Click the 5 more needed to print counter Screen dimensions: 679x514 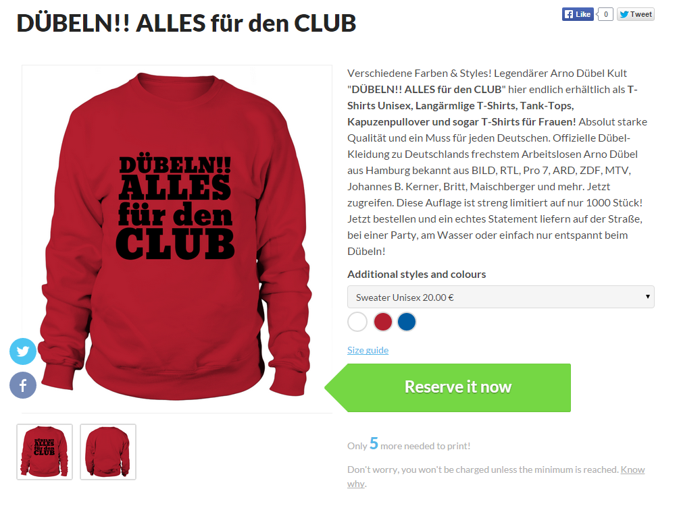[409, 445]
